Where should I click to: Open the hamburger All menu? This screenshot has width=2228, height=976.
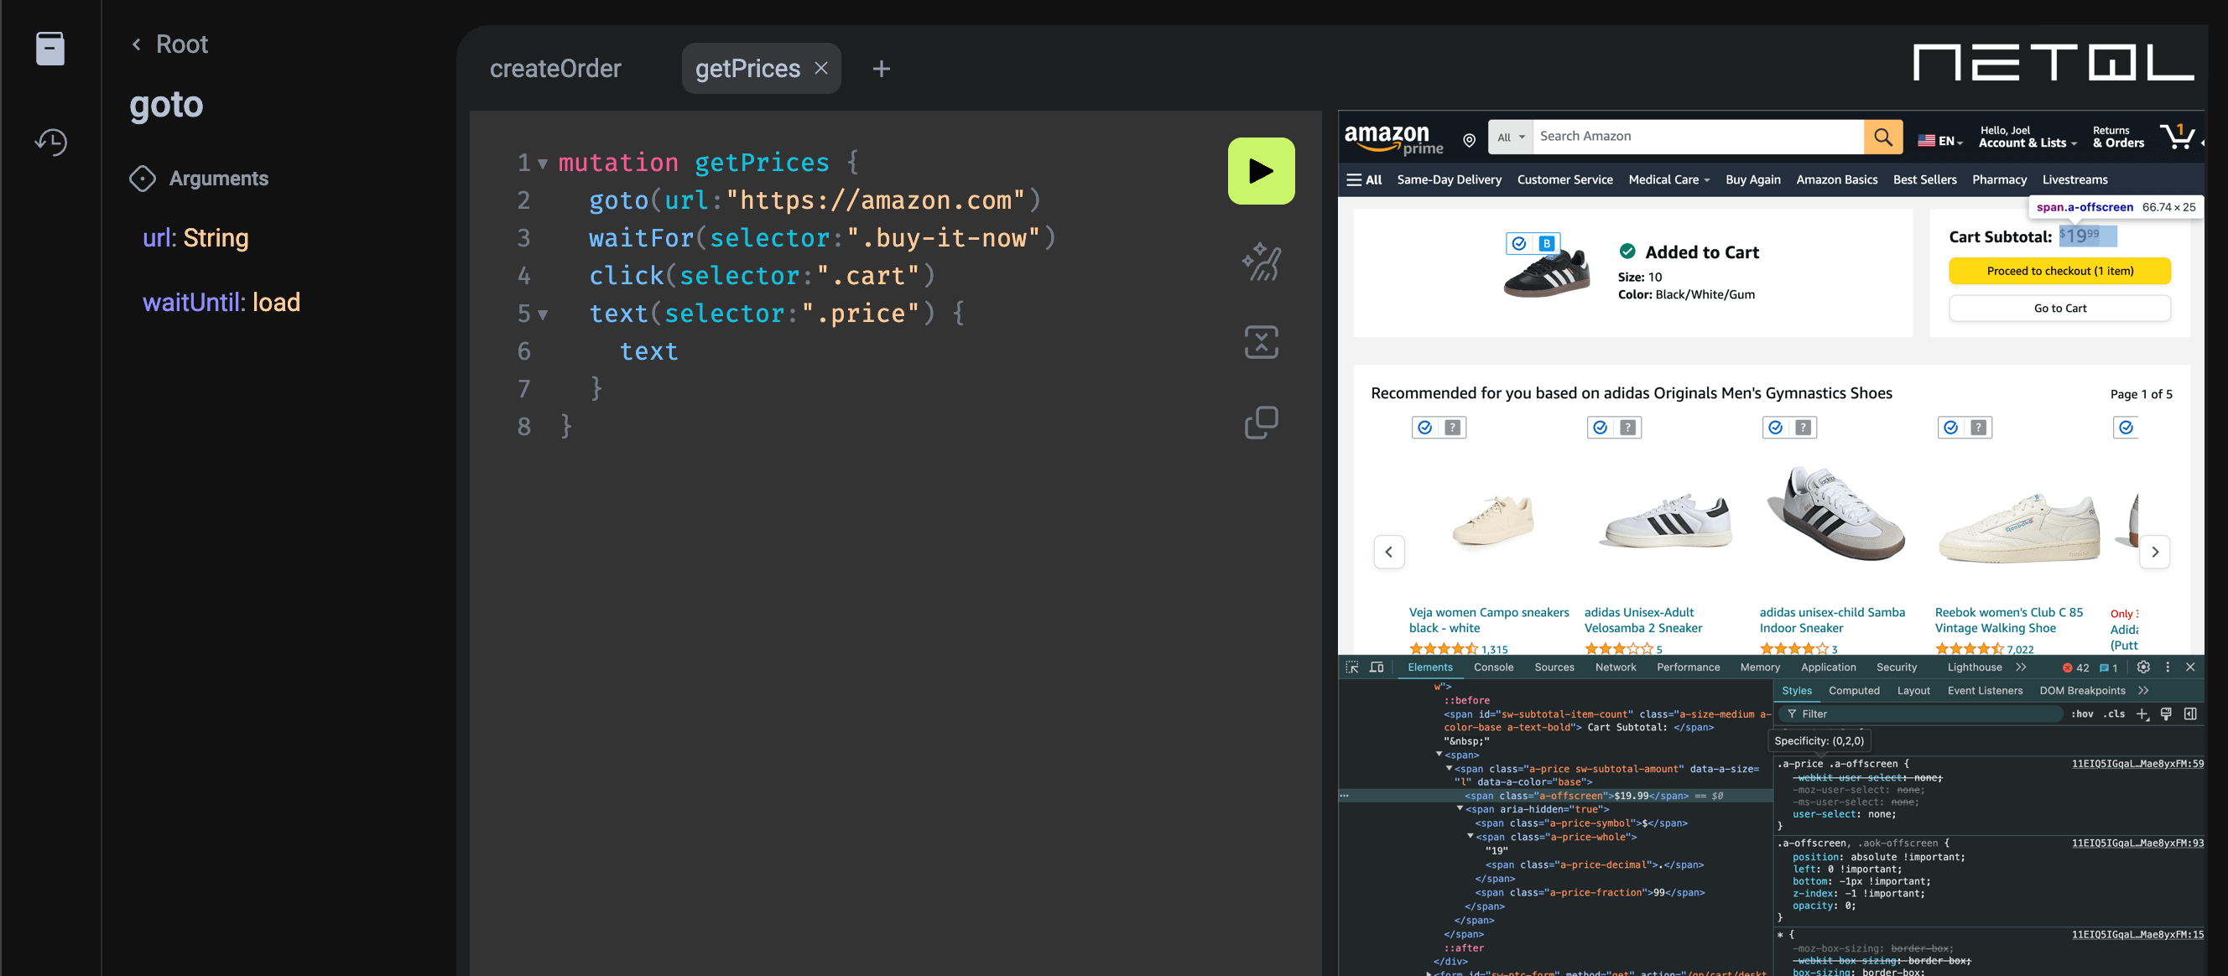1363,179
